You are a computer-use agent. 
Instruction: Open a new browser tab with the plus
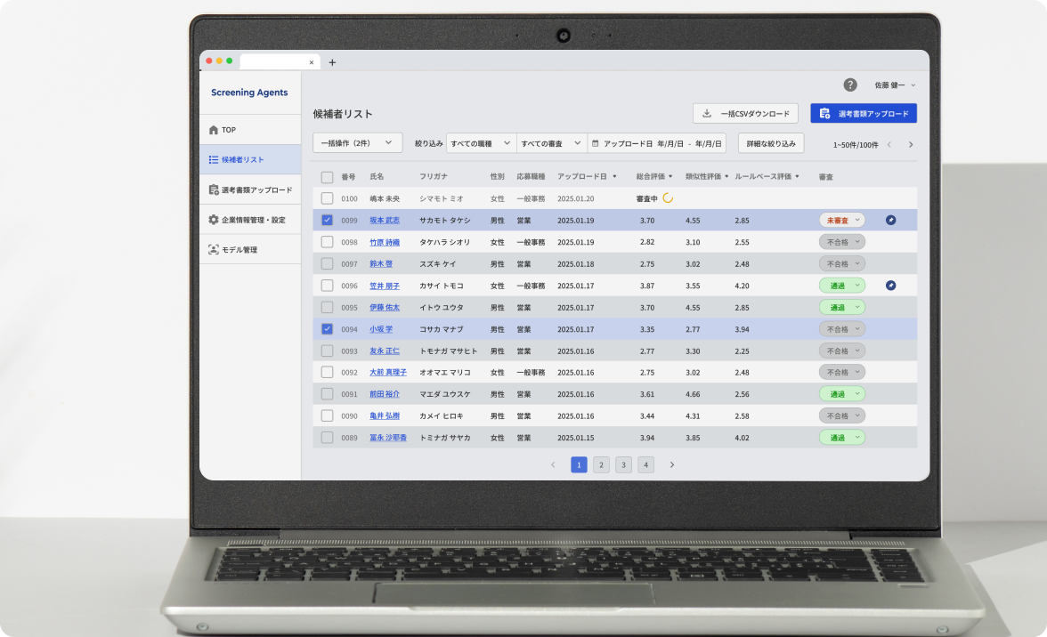pyautogui.click(x=332, y=62)
